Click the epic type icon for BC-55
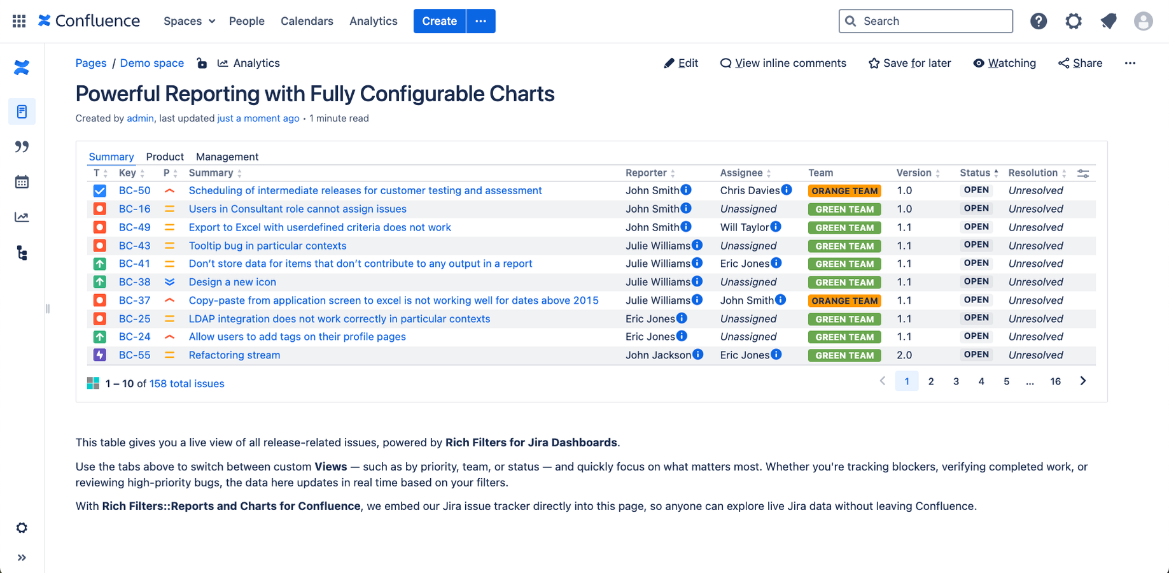The width and height of the screenshot is (1169, 573). tap(100, 355)
